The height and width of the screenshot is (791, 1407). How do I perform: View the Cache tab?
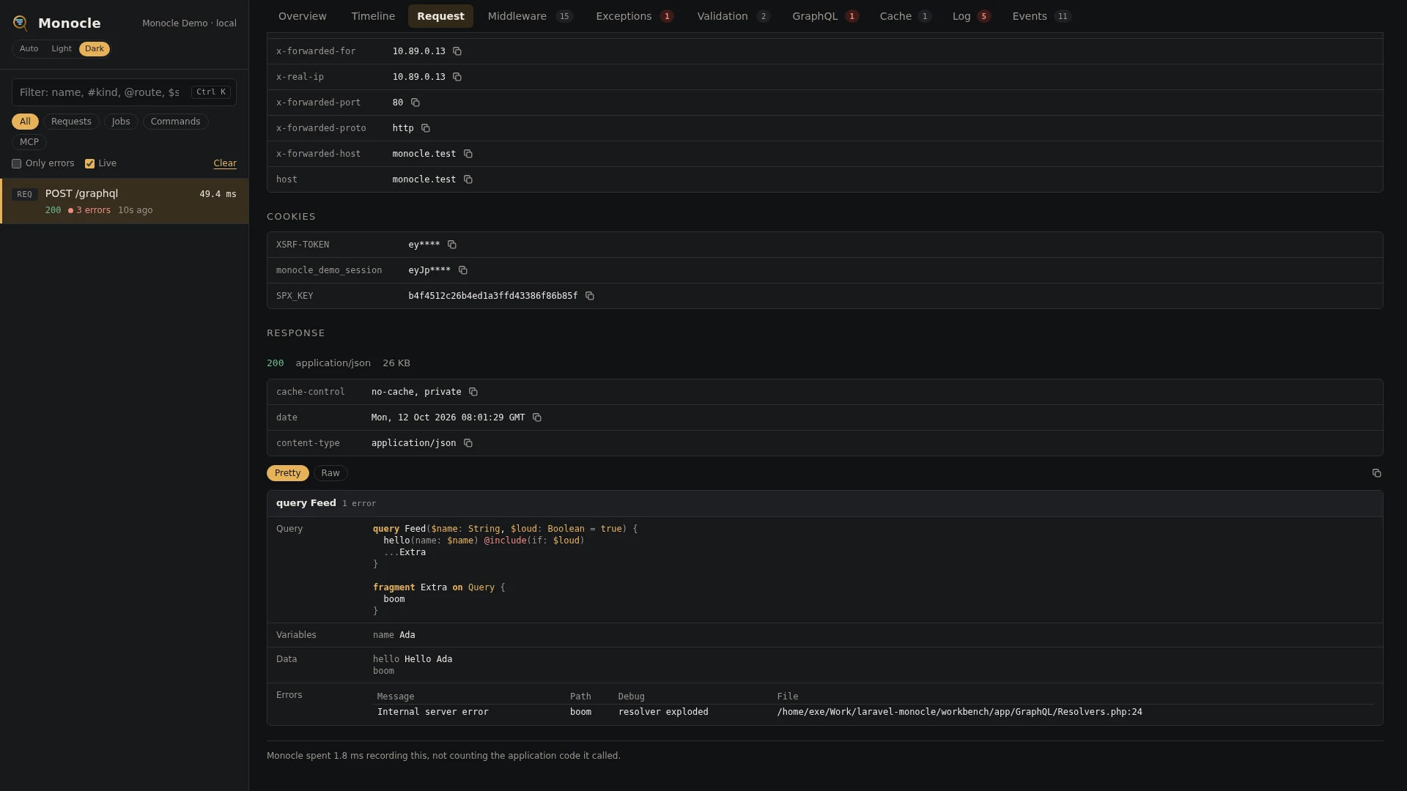click(x=906, y=16)
